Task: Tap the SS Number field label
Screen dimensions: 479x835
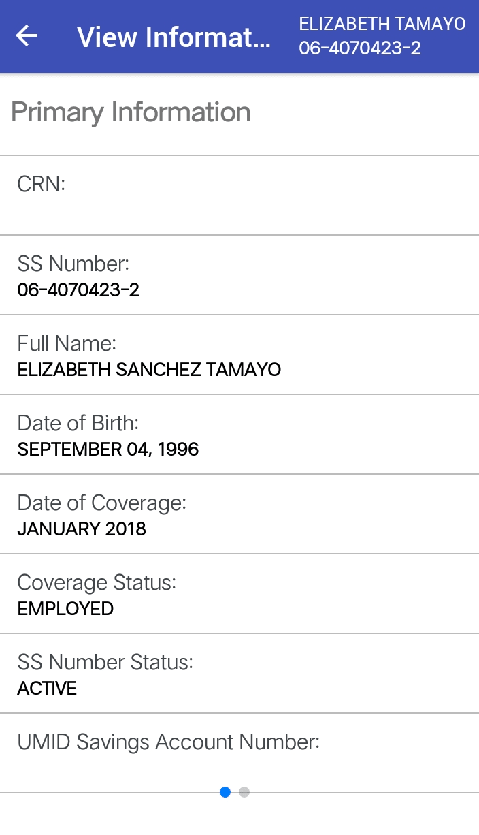Action: click(73, 264)
